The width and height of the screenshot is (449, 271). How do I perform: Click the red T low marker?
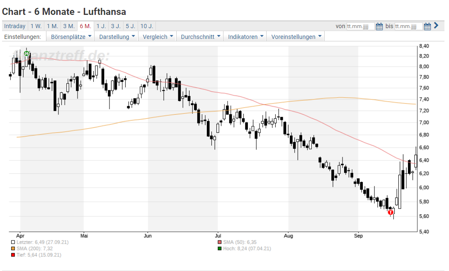(390, 212)
